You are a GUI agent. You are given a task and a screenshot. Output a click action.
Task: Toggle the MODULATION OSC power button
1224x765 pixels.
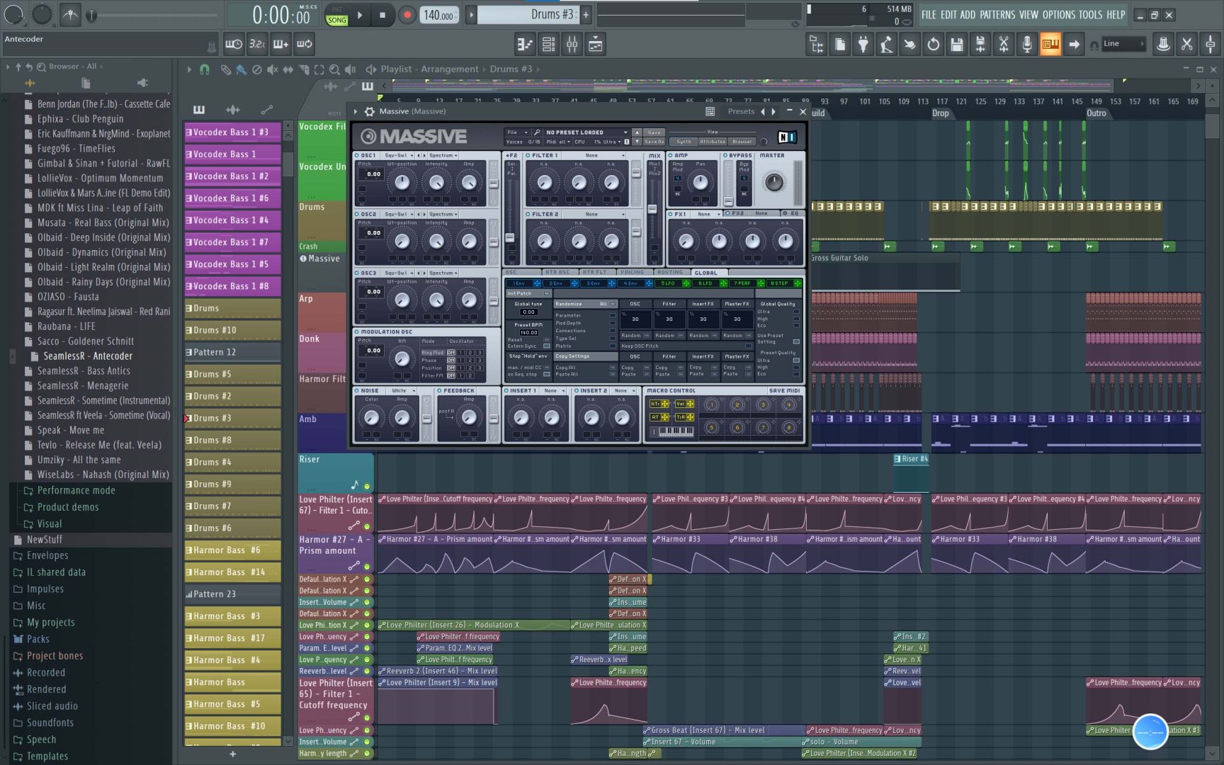[357, 331]
